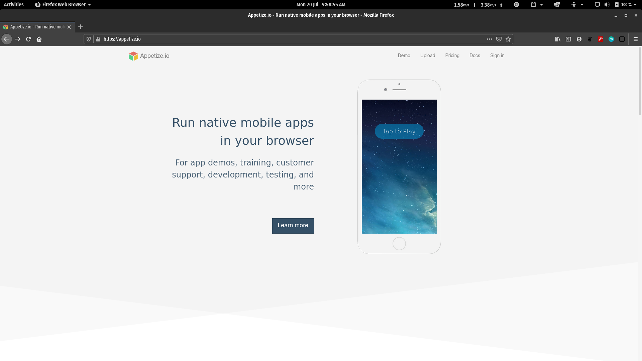Click the save to Pocket icon
This screenshot has height=361, width=642.
click(499, 39)
